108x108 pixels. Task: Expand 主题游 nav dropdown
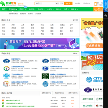[50, 9]
